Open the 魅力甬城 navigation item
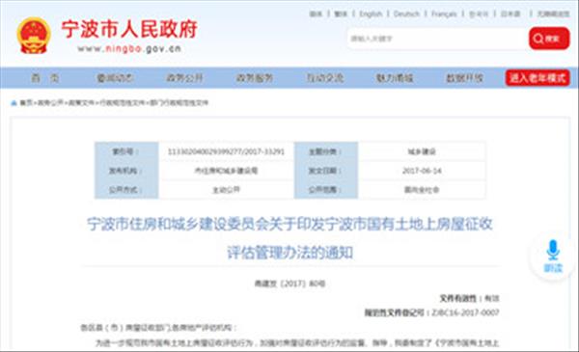 [x=395, y=78]
